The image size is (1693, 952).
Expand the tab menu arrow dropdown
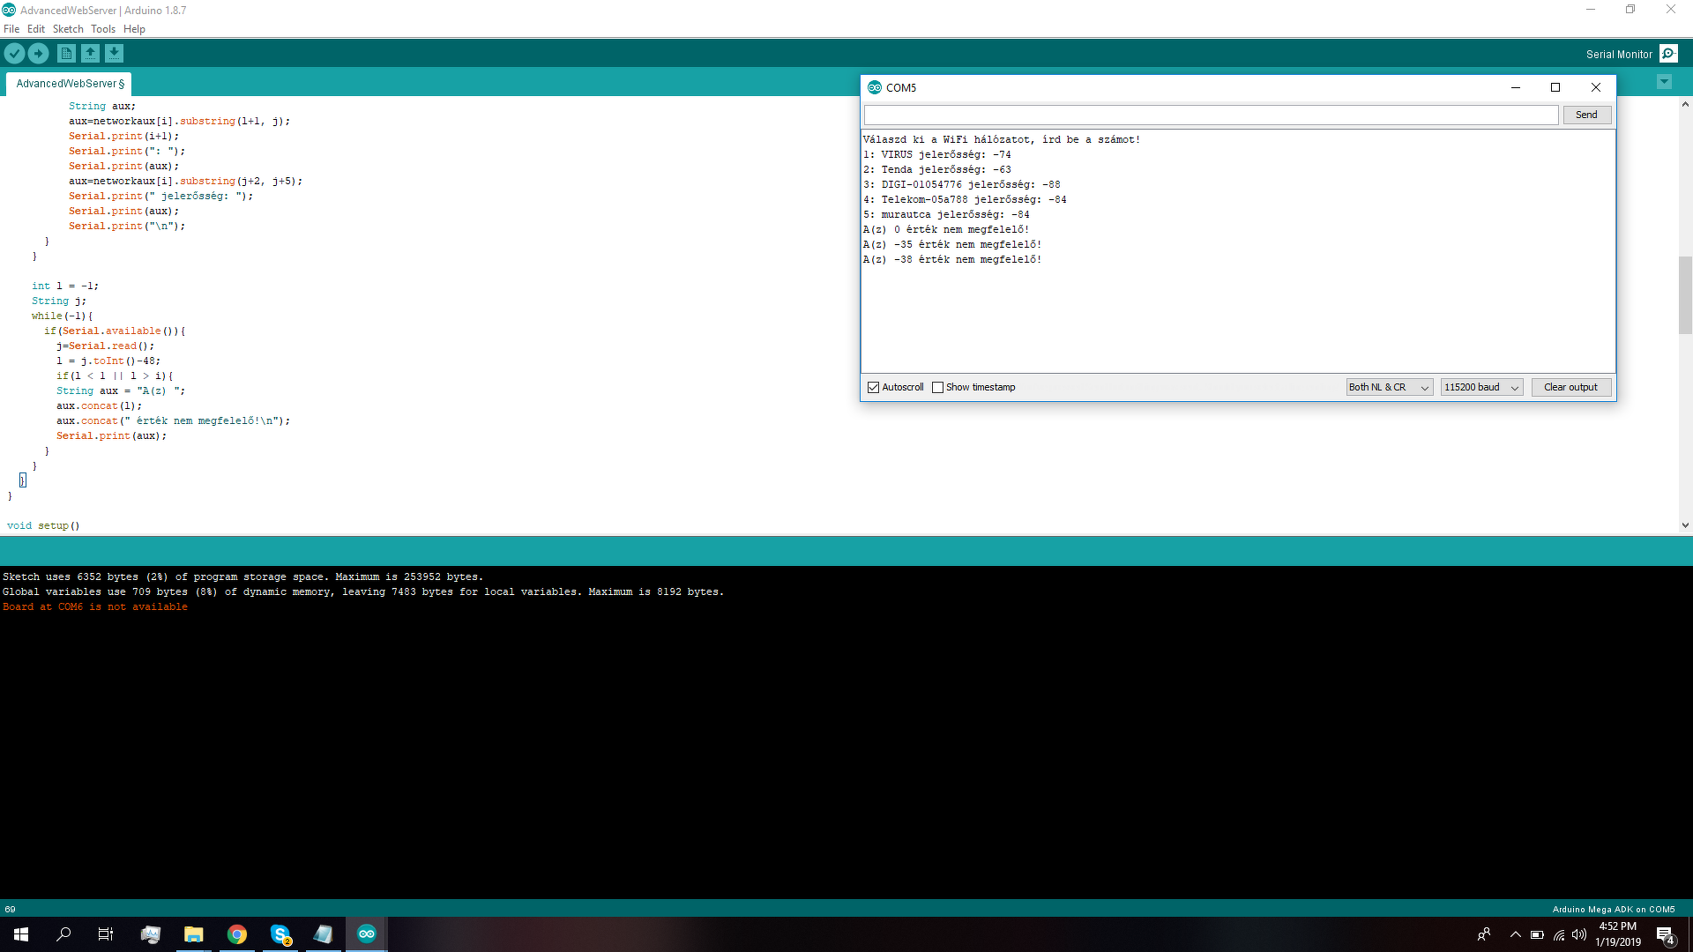1664,82
